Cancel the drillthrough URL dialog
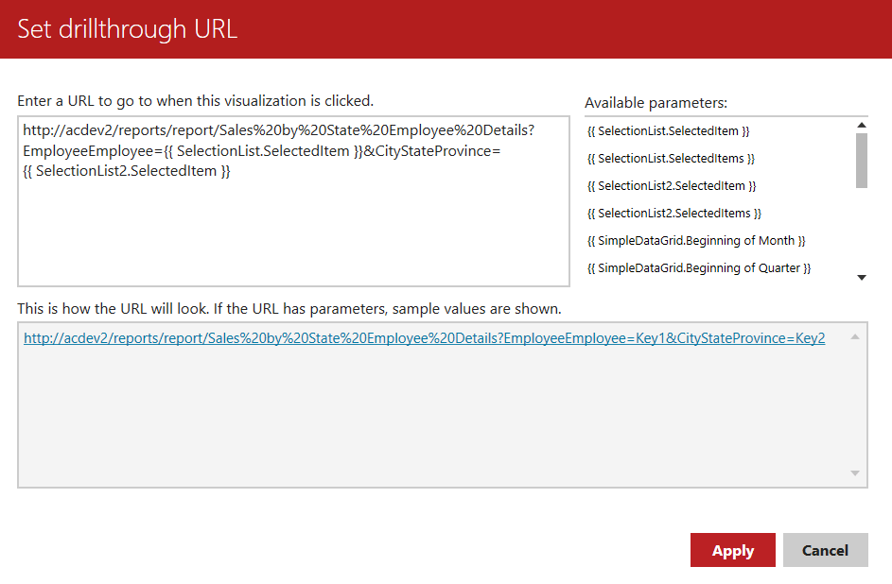The height and width of the screenshot is (584, 892). [x=825, y=550]
